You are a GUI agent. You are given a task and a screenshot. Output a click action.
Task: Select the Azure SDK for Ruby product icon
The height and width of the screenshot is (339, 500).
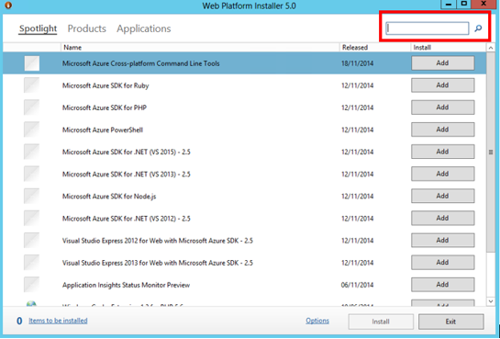32,85
